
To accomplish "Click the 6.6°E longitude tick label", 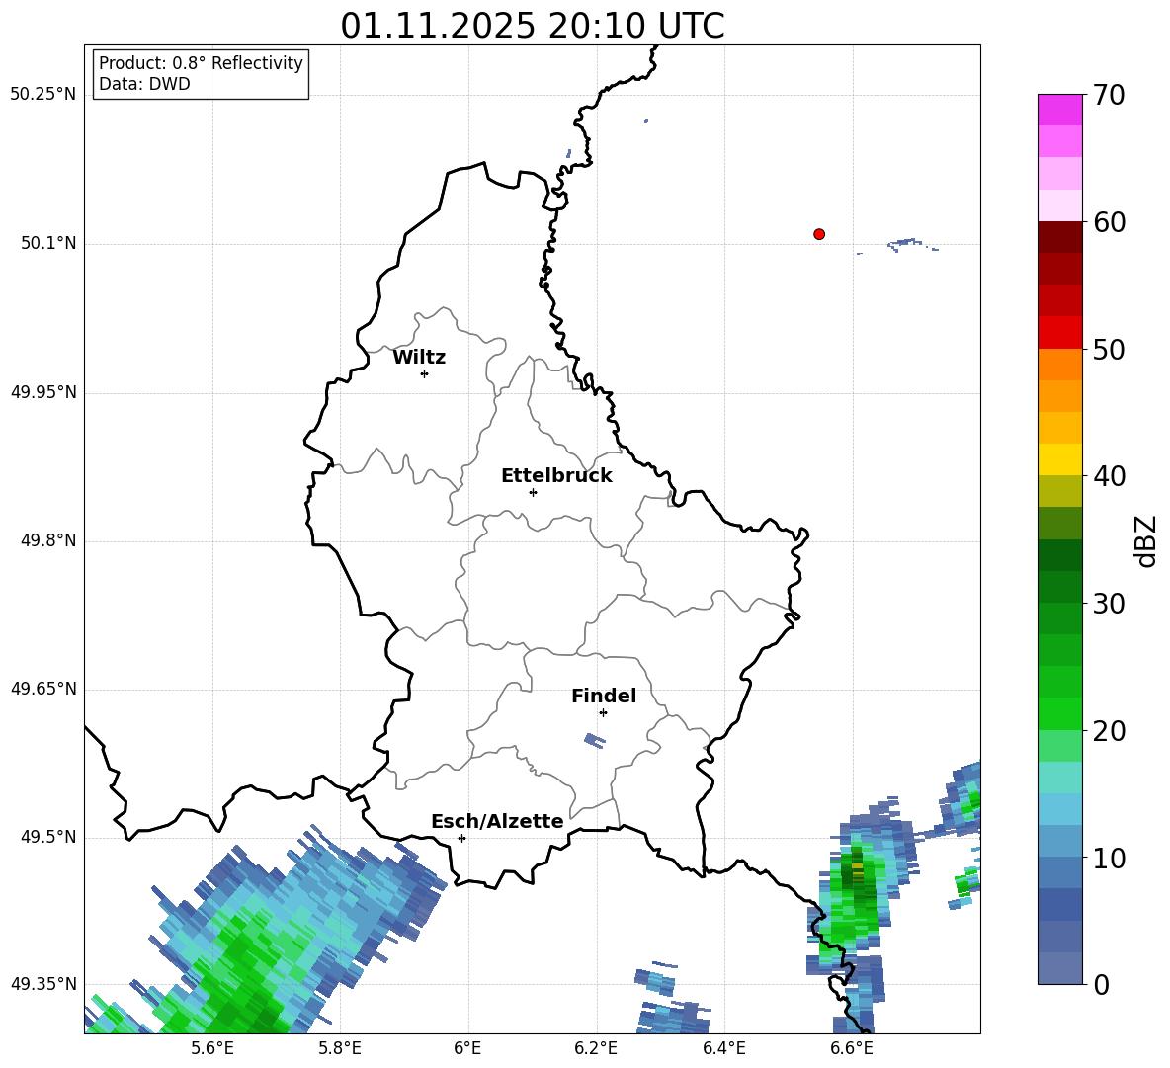I will tap(852, 1048).
